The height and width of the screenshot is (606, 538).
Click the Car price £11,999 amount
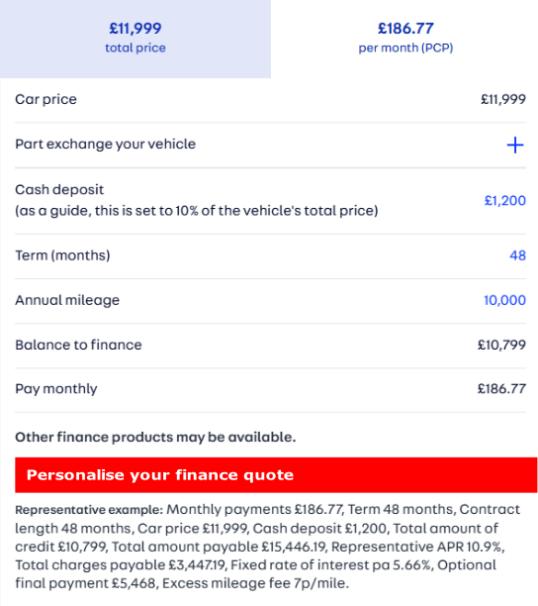pos(502,99)
